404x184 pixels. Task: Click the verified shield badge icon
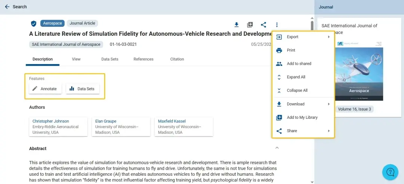click(x=34, y=23)
